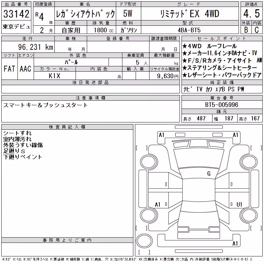The height and width of the screenshot is (264, 264).
Task: Select sales point '★4WD ルーフレール'
Action: 210,46
